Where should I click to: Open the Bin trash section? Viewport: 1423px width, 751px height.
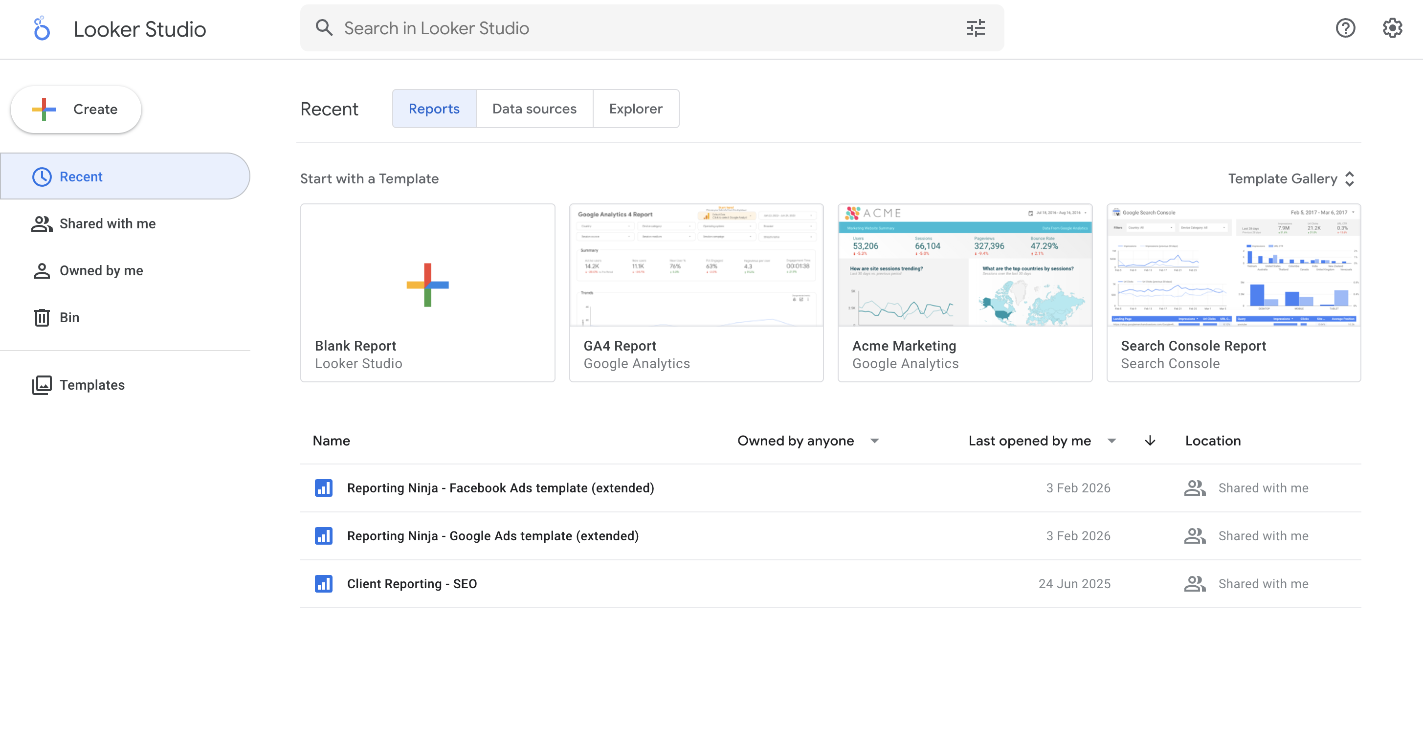pyautogui.click(x=69, y=317)
